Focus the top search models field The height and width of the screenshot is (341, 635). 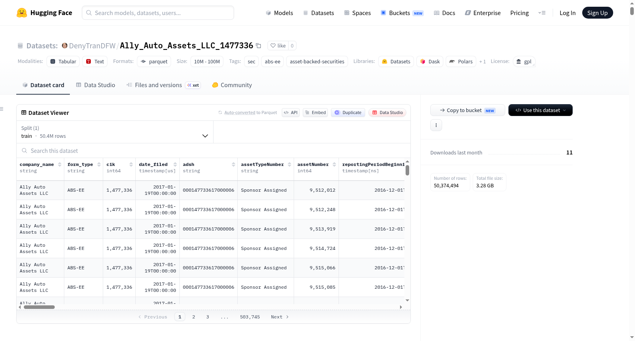click(x=158, y=13)
